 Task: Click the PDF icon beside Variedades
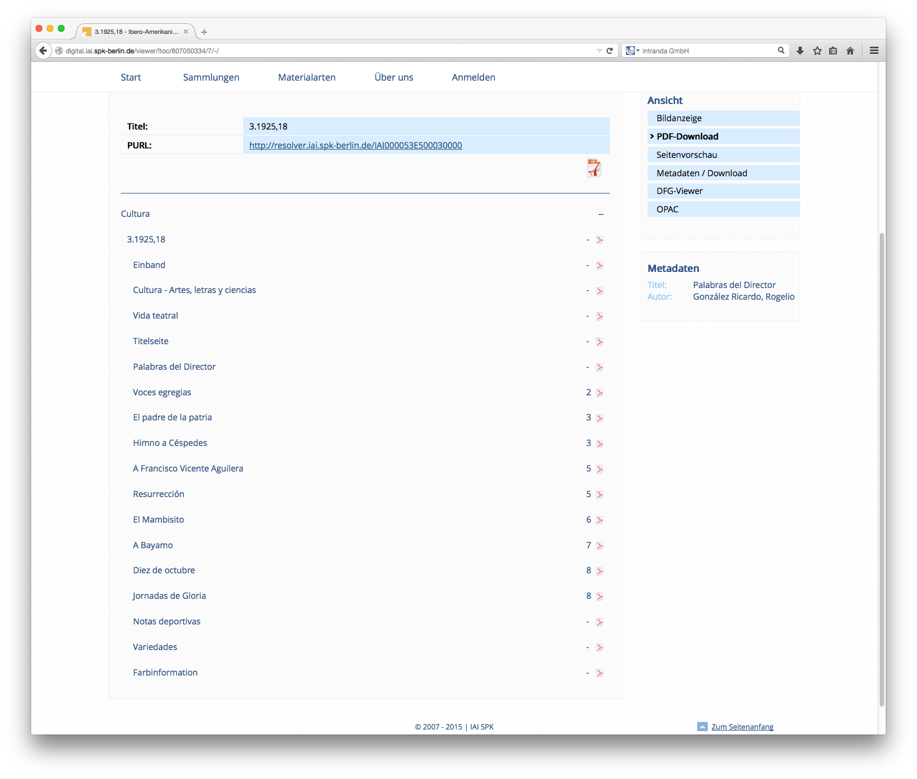(x=599, y=648)
